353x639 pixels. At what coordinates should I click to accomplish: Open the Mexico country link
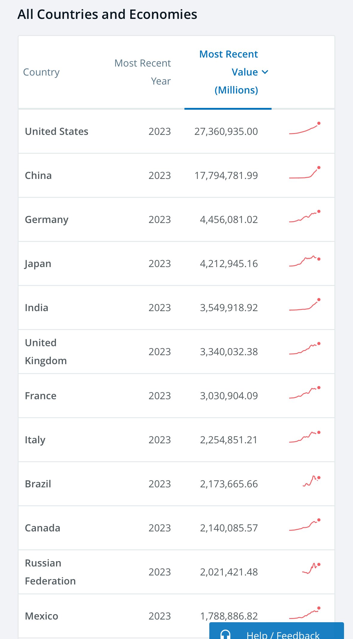tap(42, 616)
